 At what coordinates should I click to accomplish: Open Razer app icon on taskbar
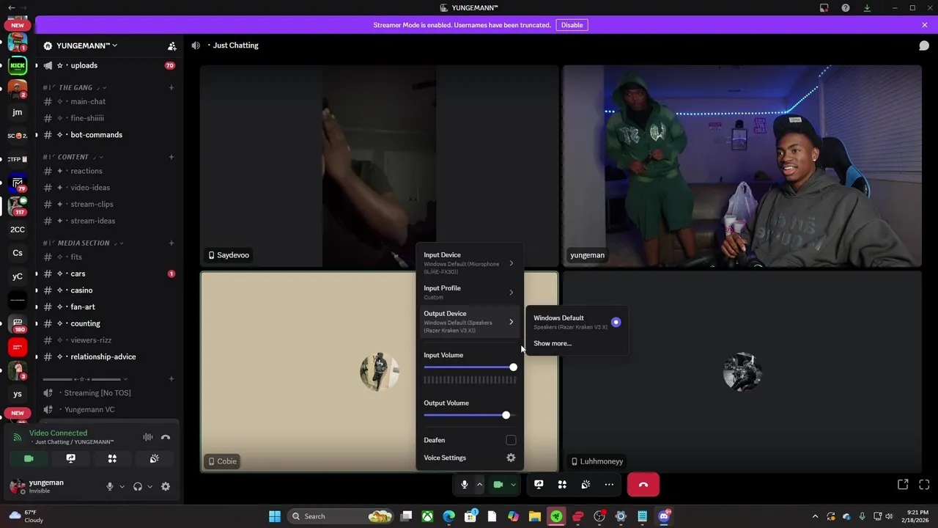(x=557, y=516)
